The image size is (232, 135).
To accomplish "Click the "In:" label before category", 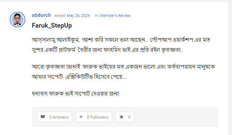I will (97, 15).
